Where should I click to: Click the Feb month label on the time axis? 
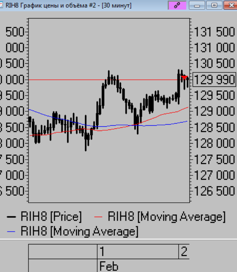(x=109, y=266)
